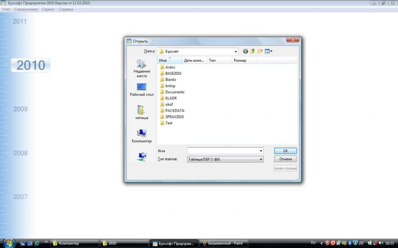Select year 2009 in the timeline
Image resolution: width=398 pixels, height=248 pixels.
pos(20,109)
